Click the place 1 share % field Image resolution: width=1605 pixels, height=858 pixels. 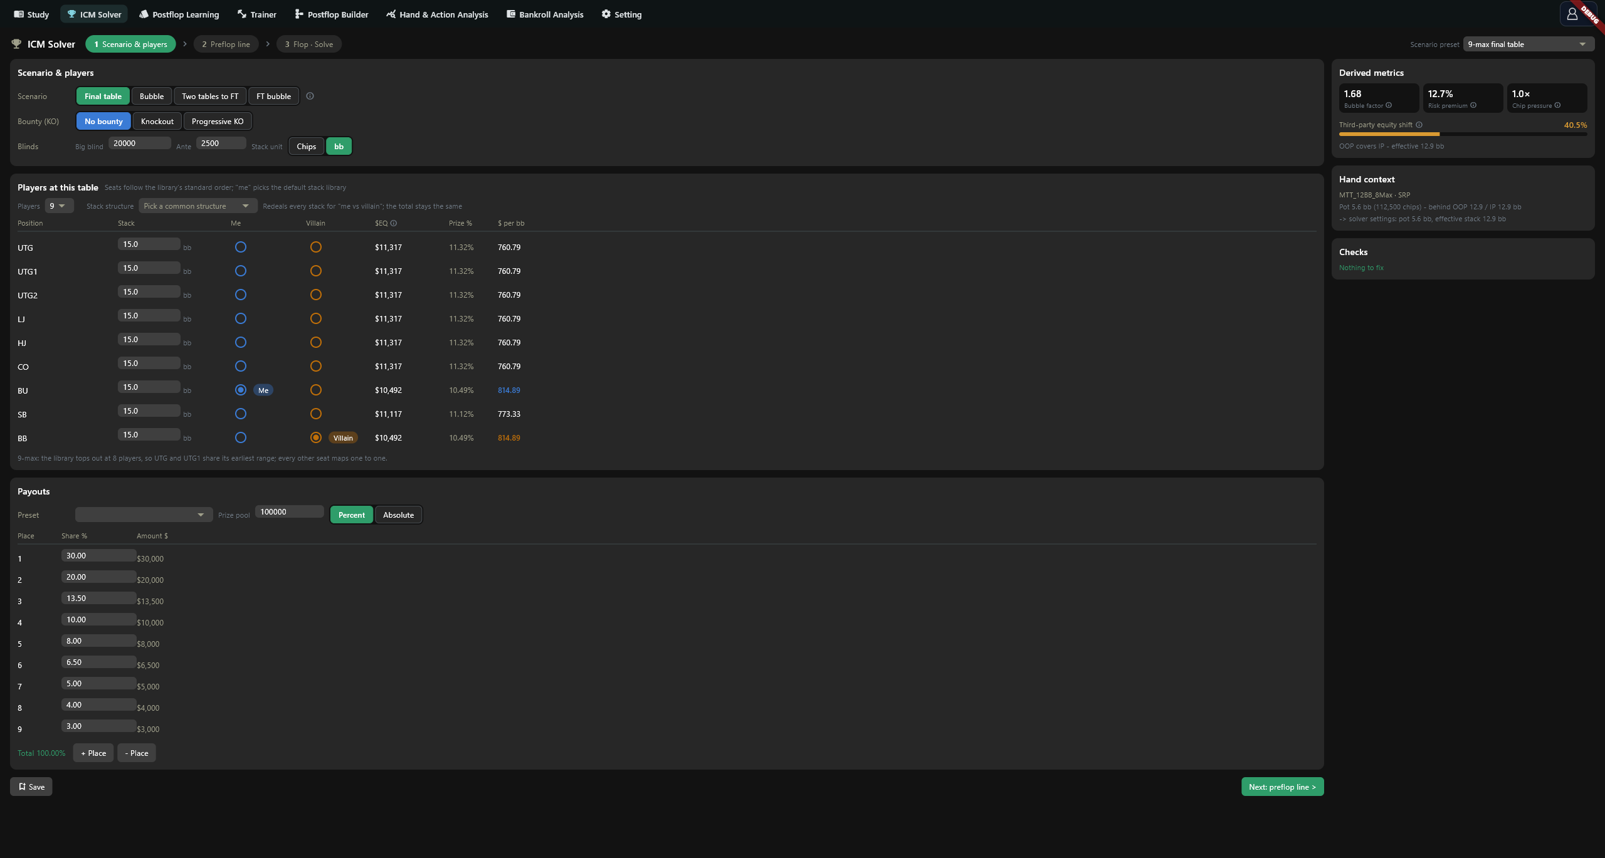98,555
